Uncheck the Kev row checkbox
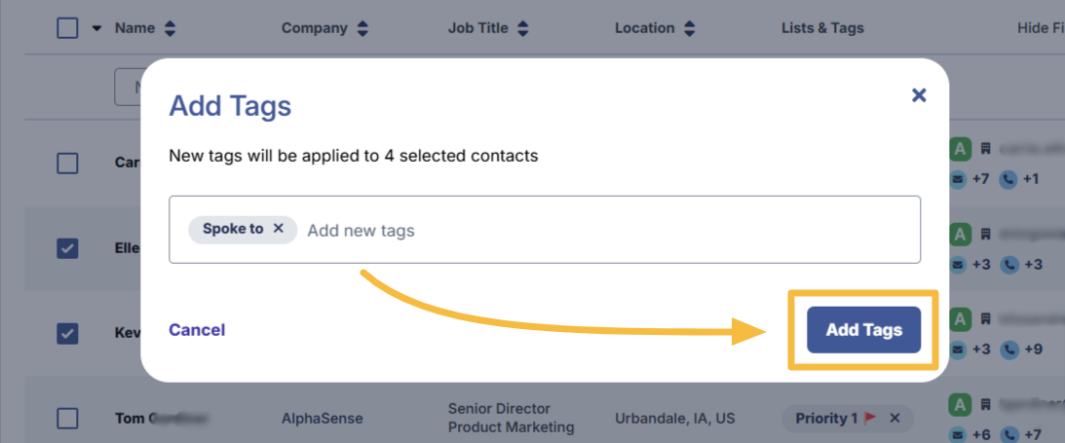Image resolution: width=1065 pixels, height=443 pixels. [x=67, y=333]
